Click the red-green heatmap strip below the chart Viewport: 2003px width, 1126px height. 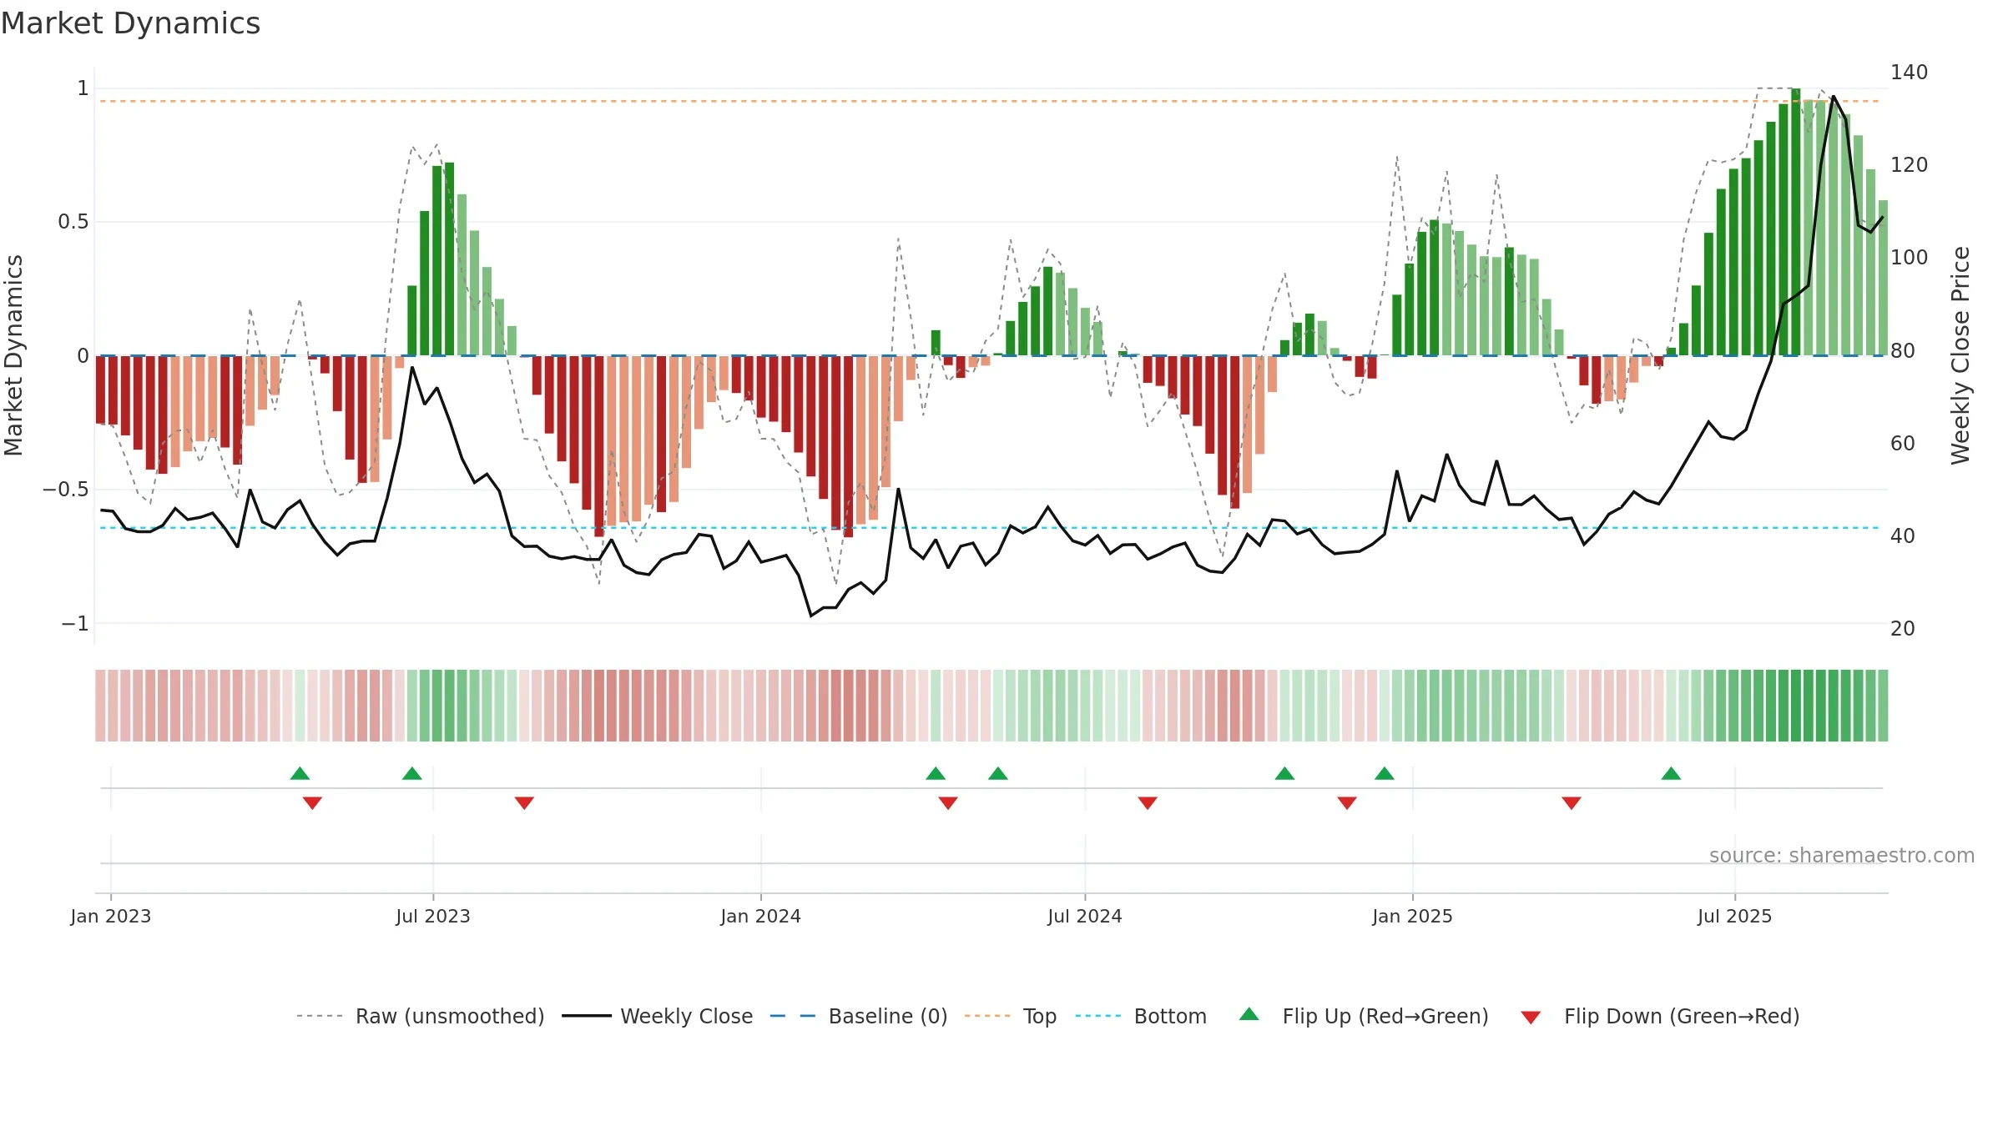[991, 706]
